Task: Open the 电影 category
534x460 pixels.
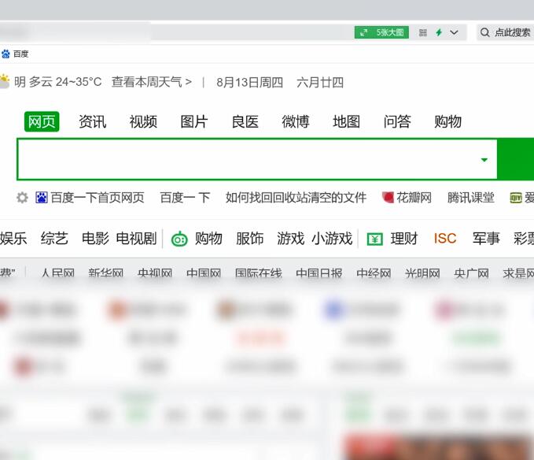Action: click(x=95, y=238)
